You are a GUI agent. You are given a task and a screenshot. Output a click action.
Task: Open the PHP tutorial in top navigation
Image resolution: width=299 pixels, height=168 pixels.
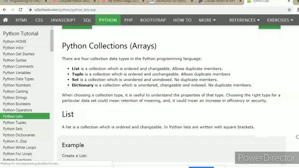coord(128,20)
